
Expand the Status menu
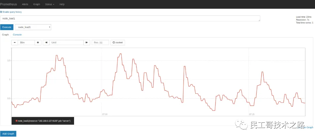click(x=50, y=4)
